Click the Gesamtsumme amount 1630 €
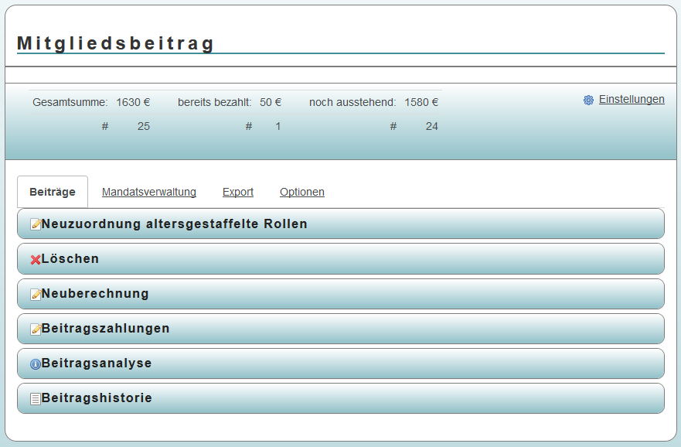This screenshot has height=447, width=681. pos(133,102)
